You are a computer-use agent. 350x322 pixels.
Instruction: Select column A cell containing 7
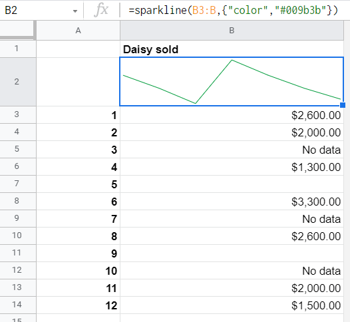pos(78,218)
